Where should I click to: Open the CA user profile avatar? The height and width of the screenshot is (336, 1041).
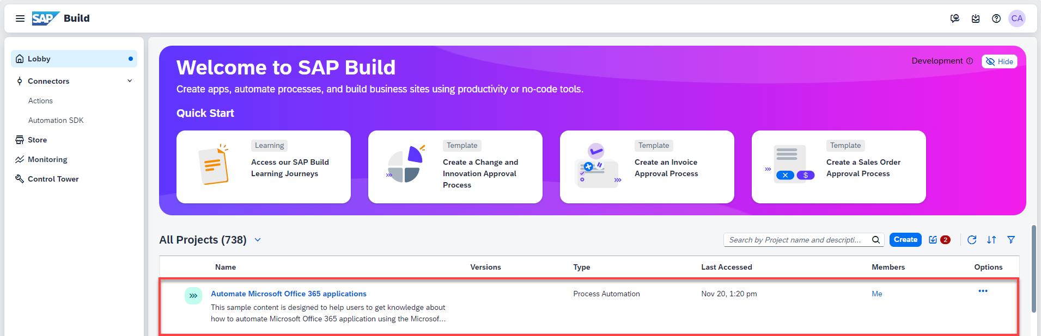point(1017,18)
